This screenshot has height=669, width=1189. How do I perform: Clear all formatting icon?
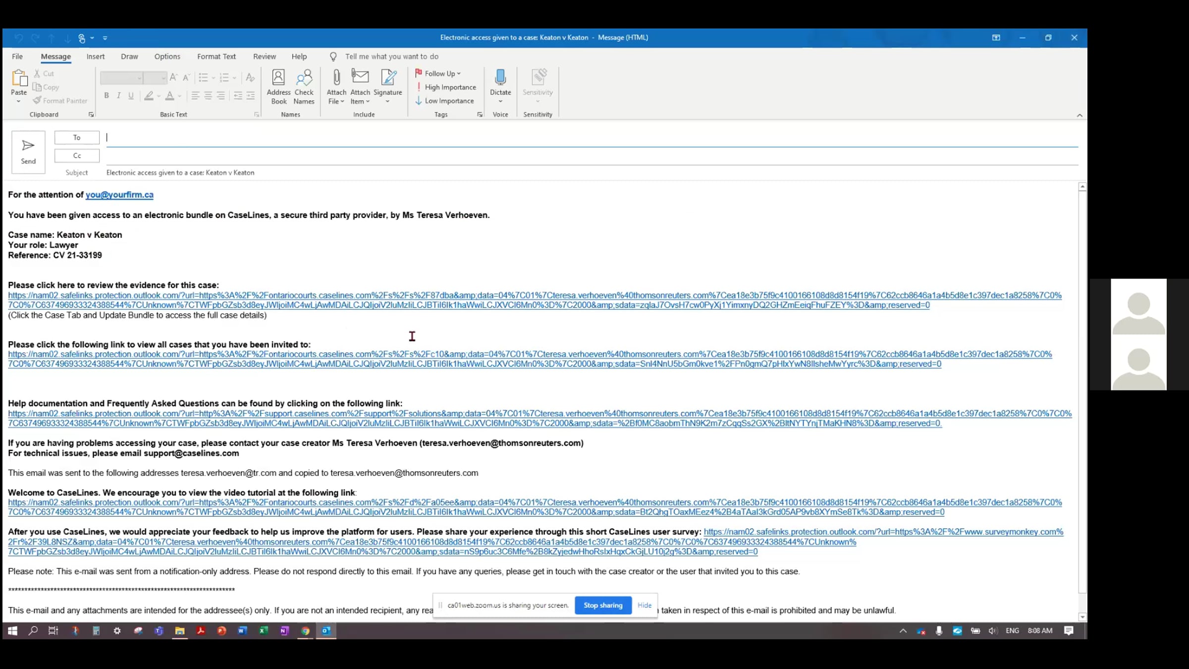pyautogui.click(x=250, y=77)
